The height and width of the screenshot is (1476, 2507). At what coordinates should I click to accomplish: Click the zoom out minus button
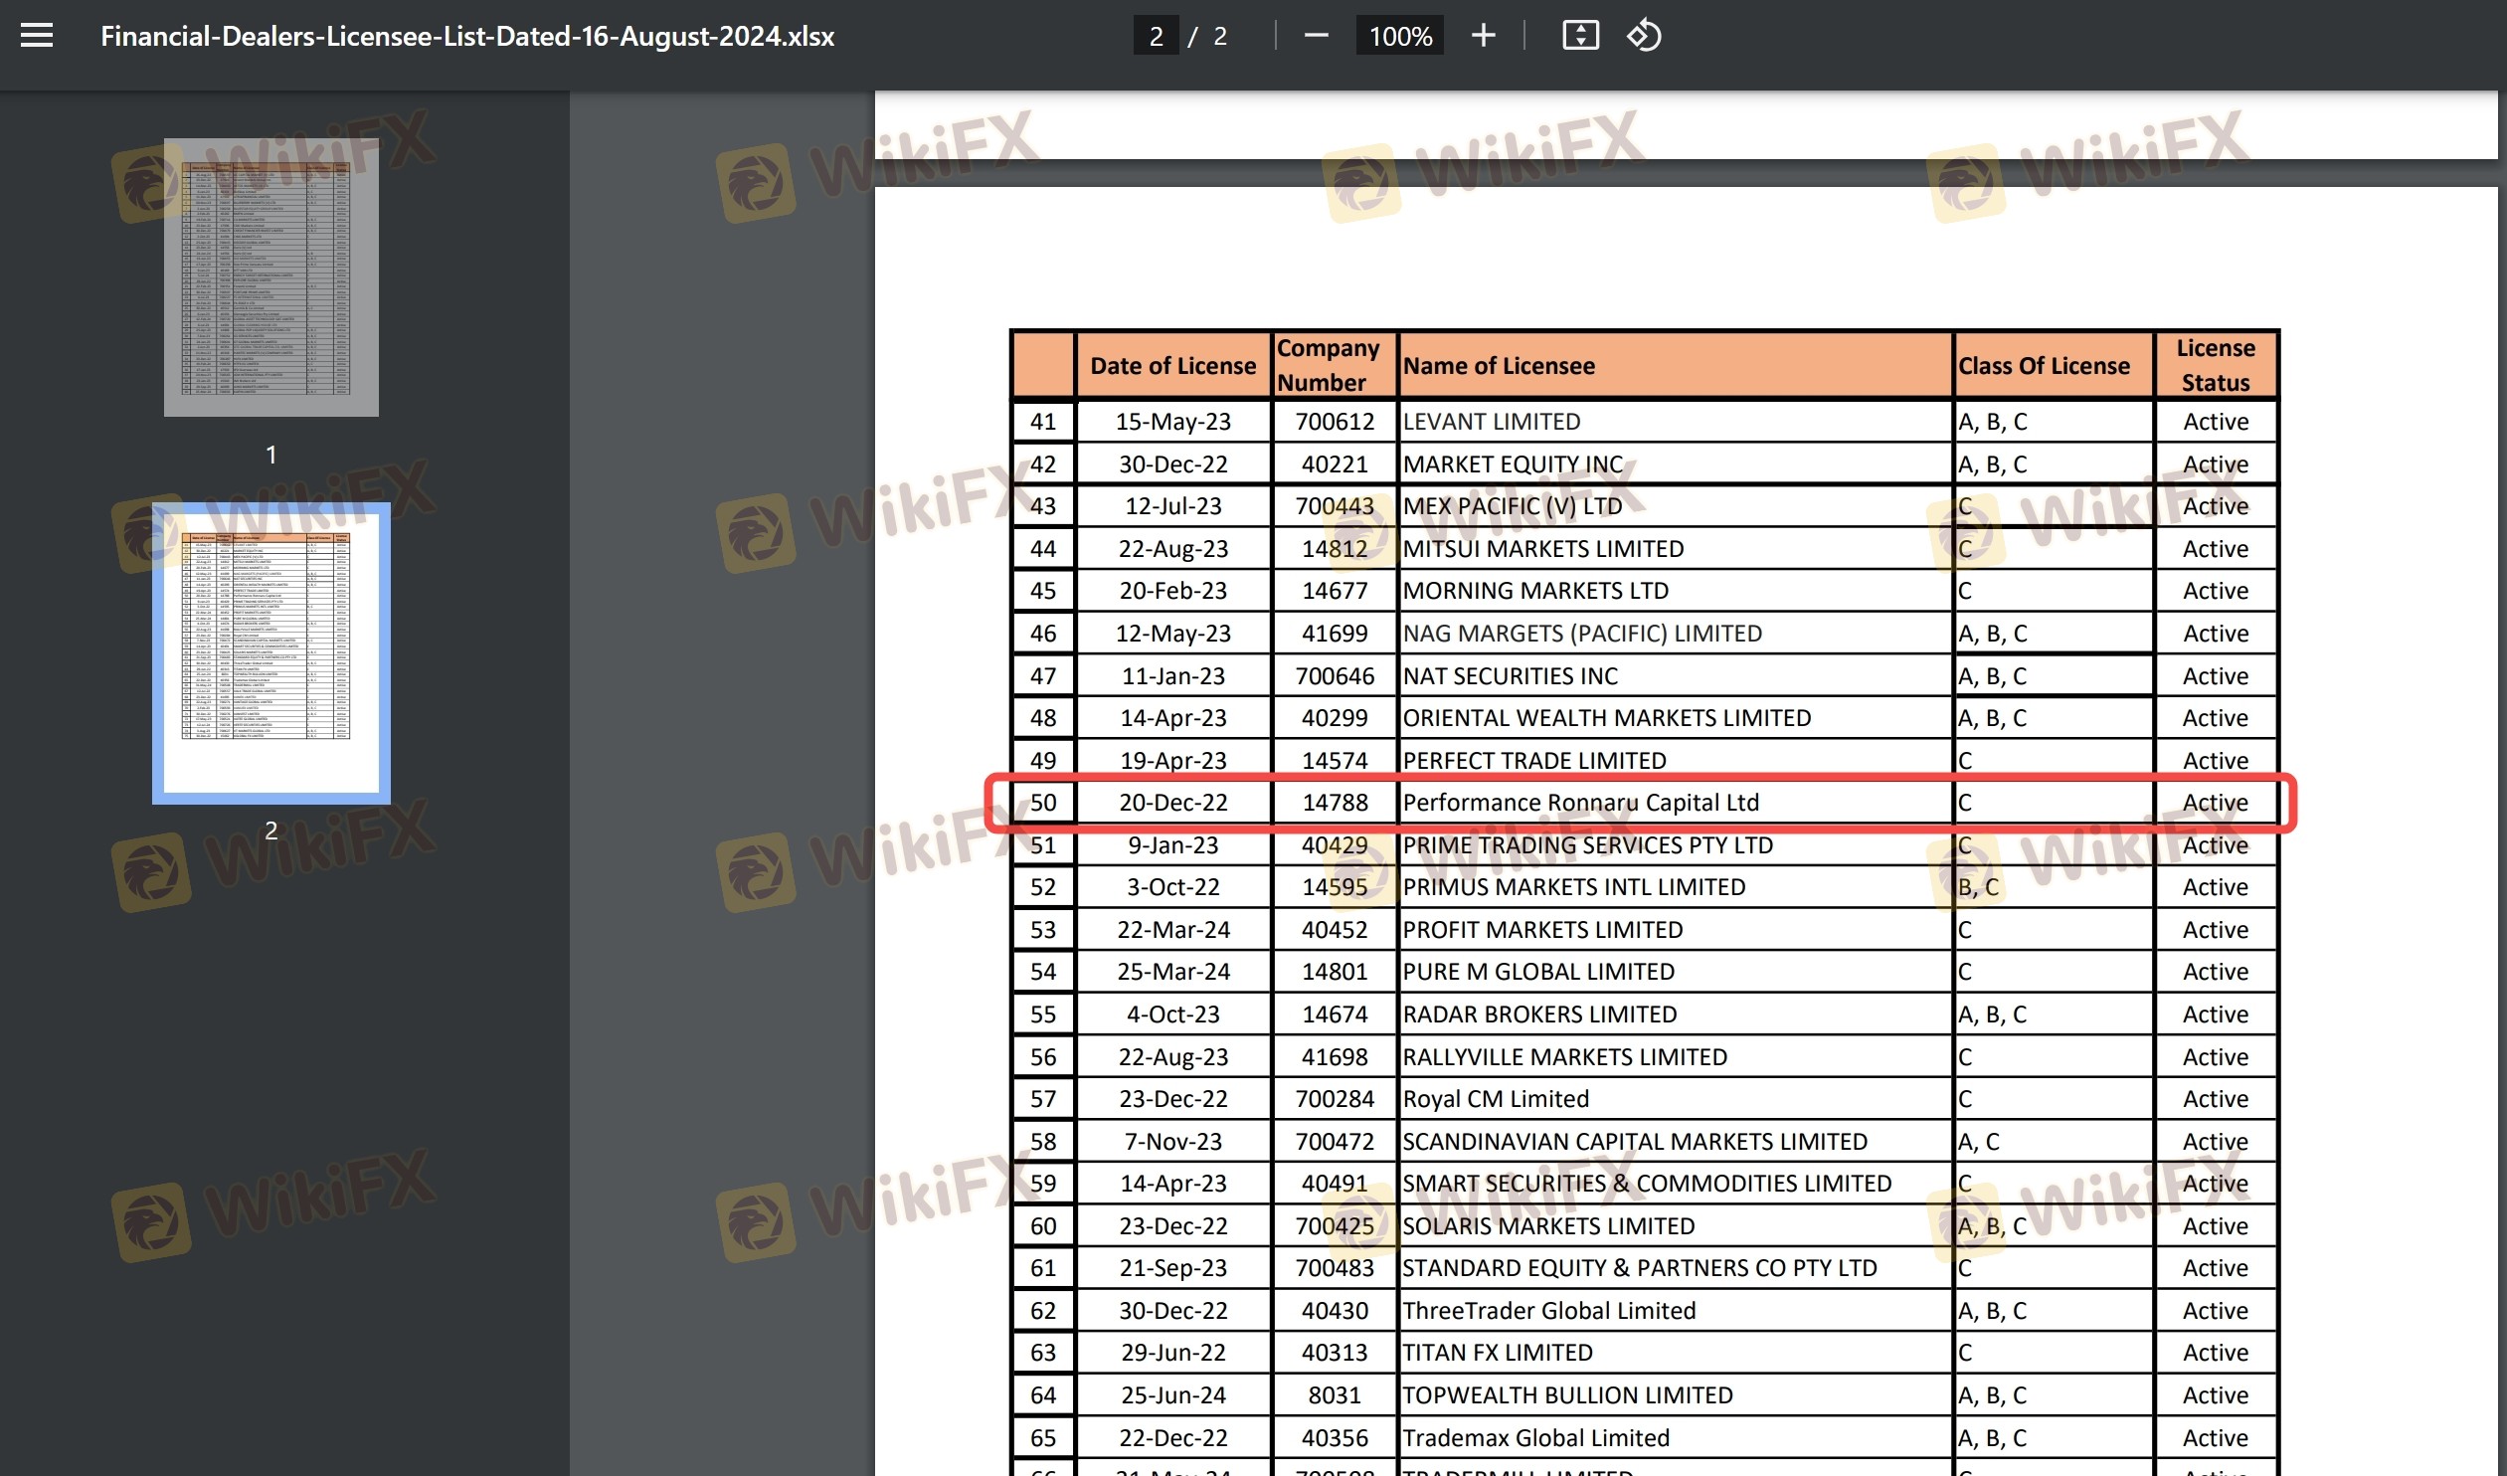tap(1316, 37)
